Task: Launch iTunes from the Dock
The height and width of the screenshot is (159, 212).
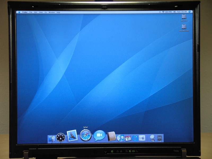Action: point(121,138)
